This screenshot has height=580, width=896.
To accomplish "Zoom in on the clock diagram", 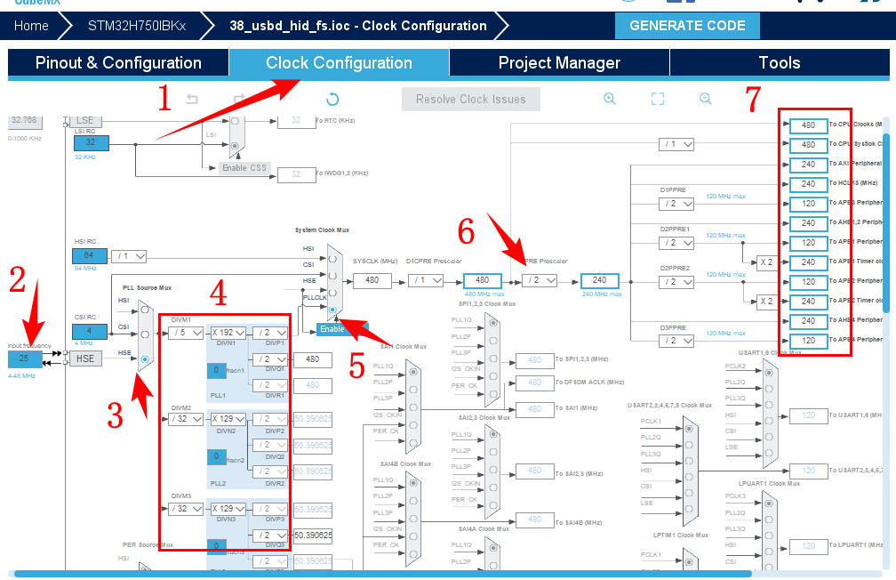I will (610, 100).
